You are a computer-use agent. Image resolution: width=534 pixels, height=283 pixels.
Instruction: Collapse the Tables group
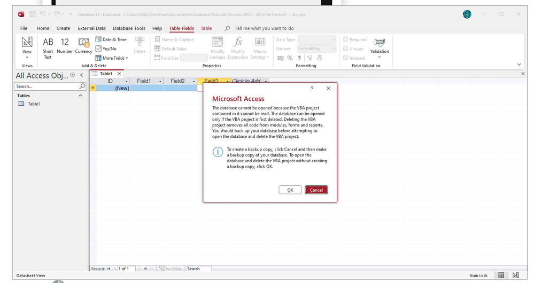tap(80, 96)
